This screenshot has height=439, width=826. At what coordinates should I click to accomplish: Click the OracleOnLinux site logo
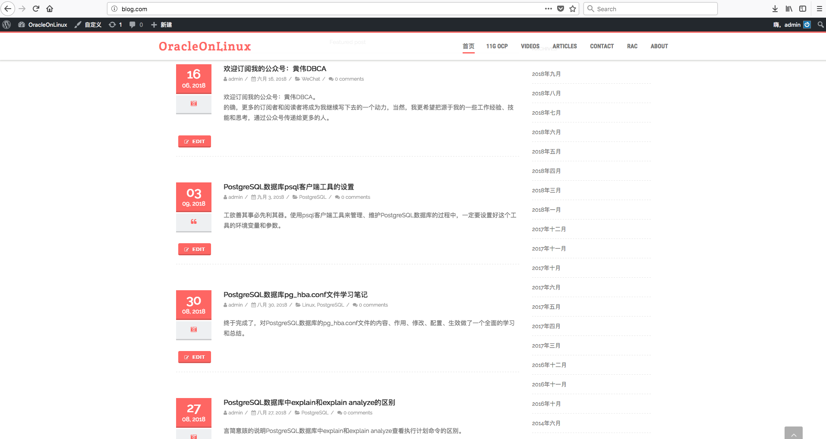click(x=205, y=46)
